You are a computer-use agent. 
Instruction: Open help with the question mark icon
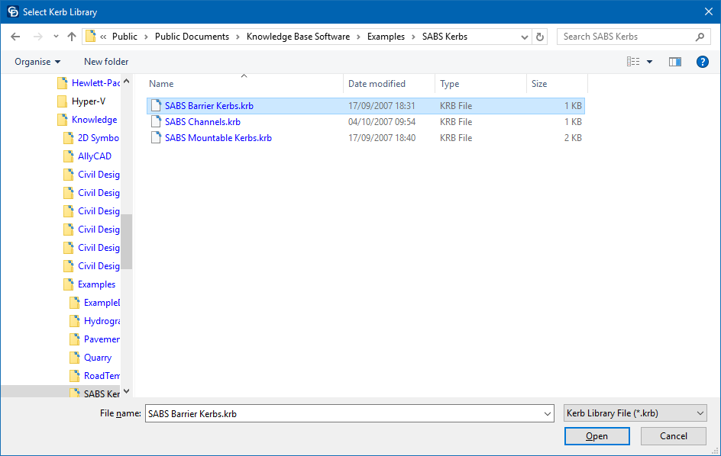coord(703,62)
